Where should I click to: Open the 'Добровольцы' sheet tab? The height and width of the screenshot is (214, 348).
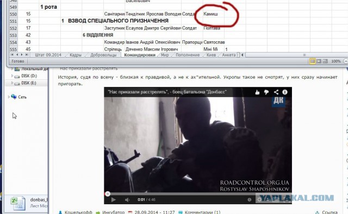pos(103,55)
